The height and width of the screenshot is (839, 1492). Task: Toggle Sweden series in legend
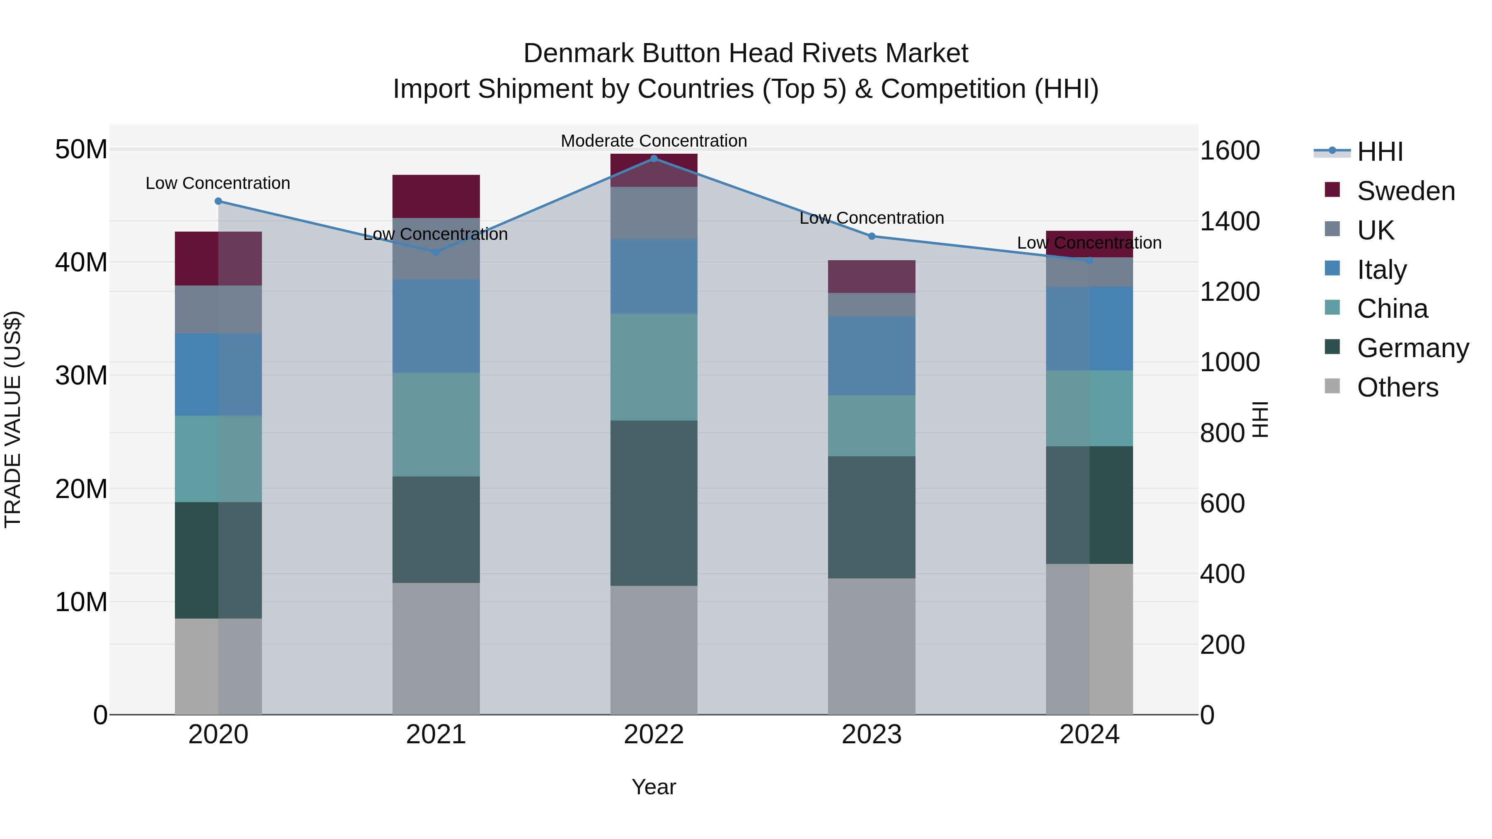click(x=1390, y=191)
